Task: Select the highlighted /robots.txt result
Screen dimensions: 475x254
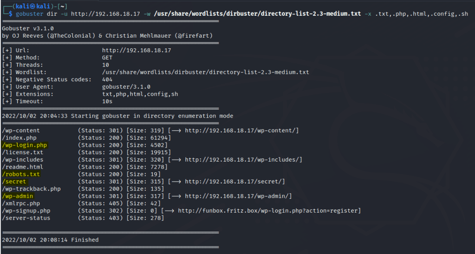Action: pyautogui.click(x=21, y=174)
